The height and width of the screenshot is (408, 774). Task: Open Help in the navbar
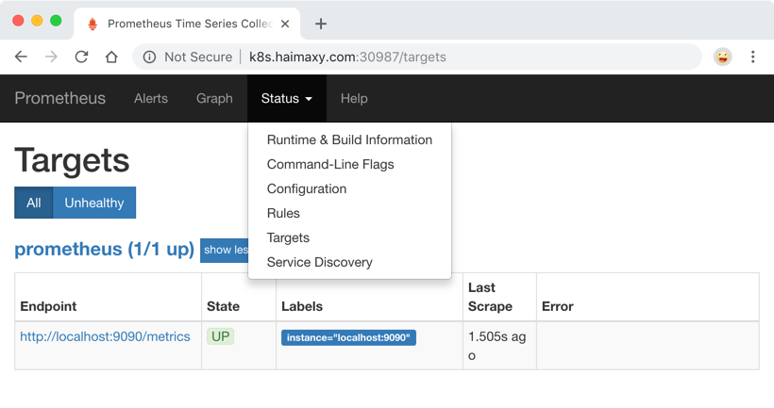click(x=354, y=99)
